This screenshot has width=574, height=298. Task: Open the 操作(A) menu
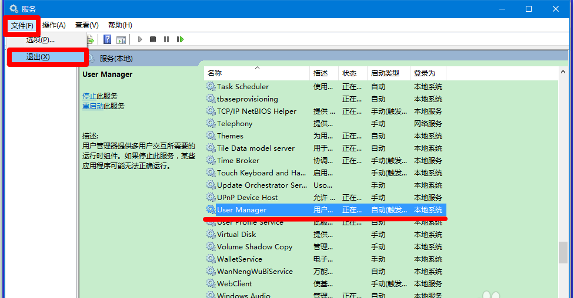[54, 25]
